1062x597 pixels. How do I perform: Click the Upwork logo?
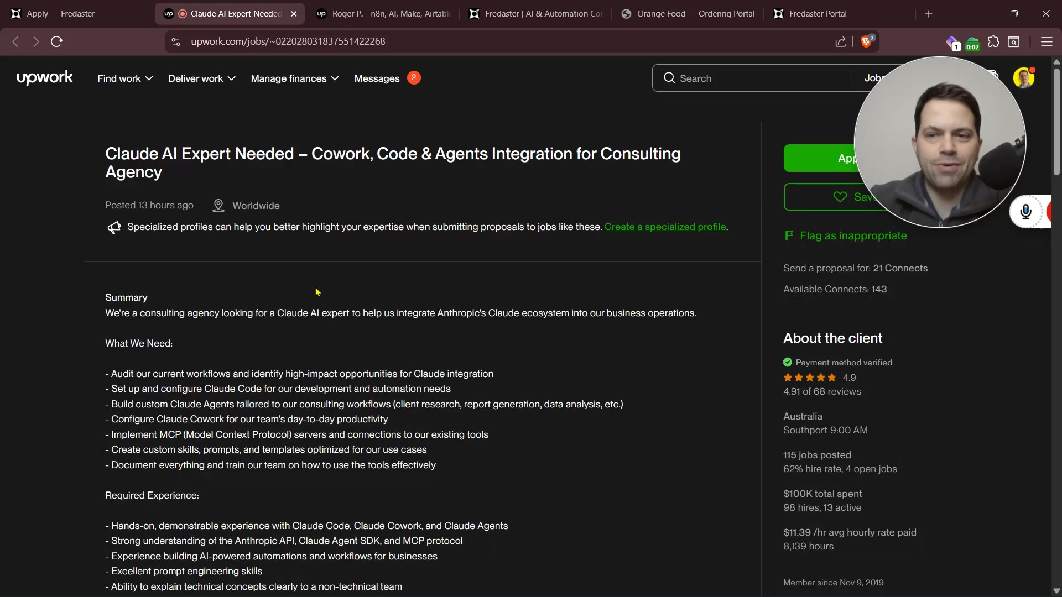pyautogui.click(x=45, y=78)
